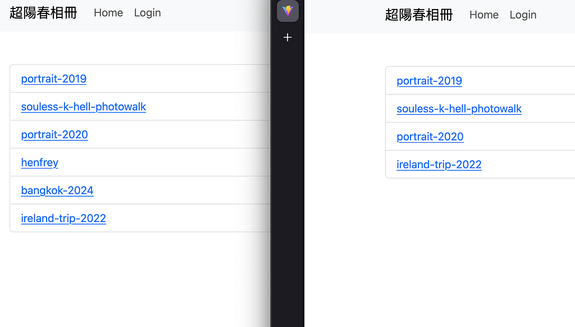Click the 超陽春相冊 brand title on left
575x327 pixels.
[43, 12]
